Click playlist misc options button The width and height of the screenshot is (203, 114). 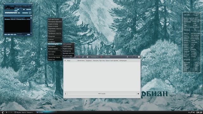point(15,35)
